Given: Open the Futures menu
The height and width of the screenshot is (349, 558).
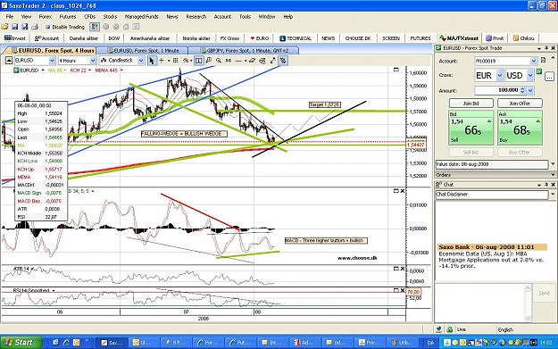Looking at the screenshot, I should pos(68,17).
